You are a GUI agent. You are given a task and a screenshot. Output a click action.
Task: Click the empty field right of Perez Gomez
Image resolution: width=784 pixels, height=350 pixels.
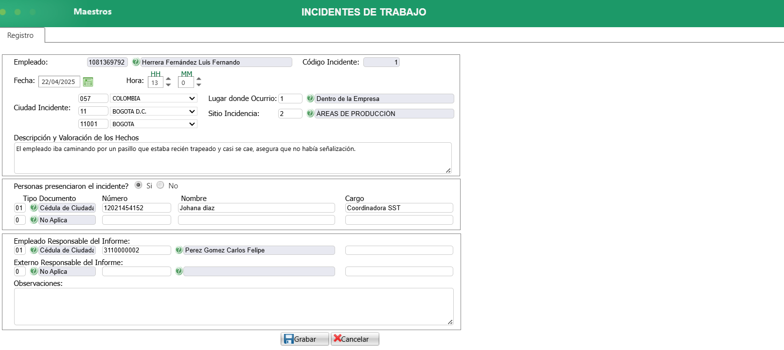399,250
